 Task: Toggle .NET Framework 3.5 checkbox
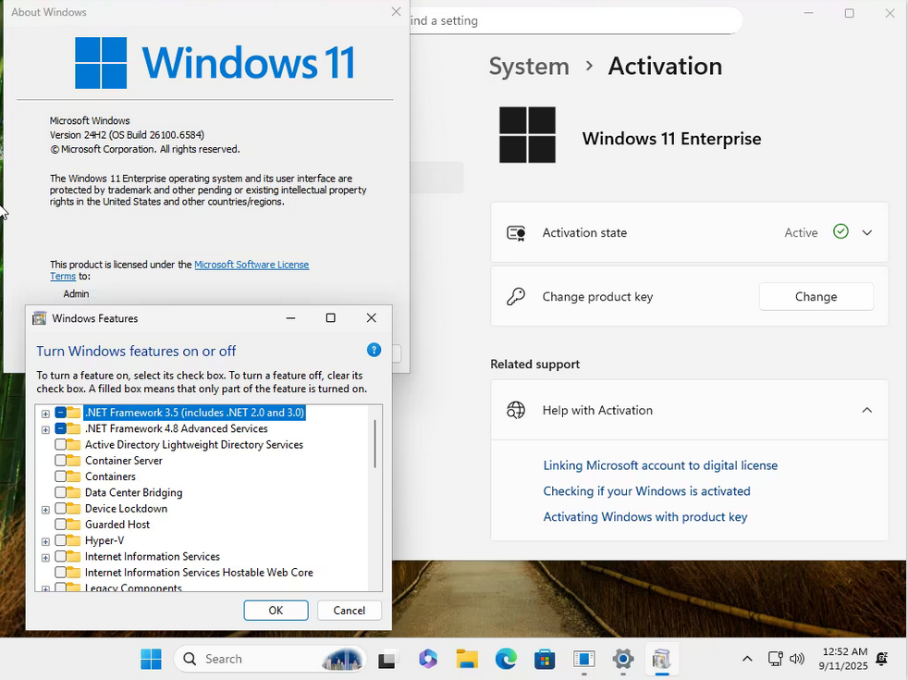60,413
